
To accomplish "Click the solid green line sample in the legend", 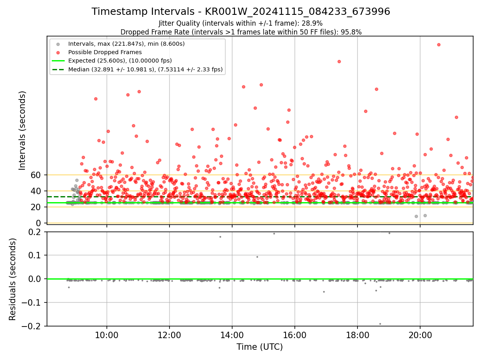I will pyautogui.click(x=58, y=61).
